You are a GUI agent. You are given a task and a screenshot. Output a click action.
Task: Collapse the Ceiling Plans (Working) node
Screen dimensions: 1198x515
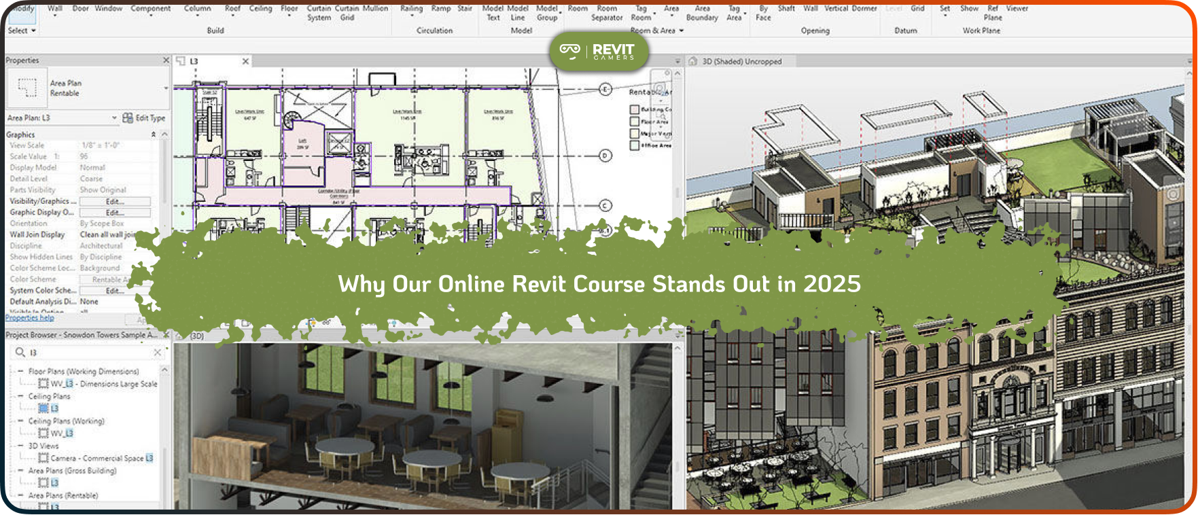point(20,421)
